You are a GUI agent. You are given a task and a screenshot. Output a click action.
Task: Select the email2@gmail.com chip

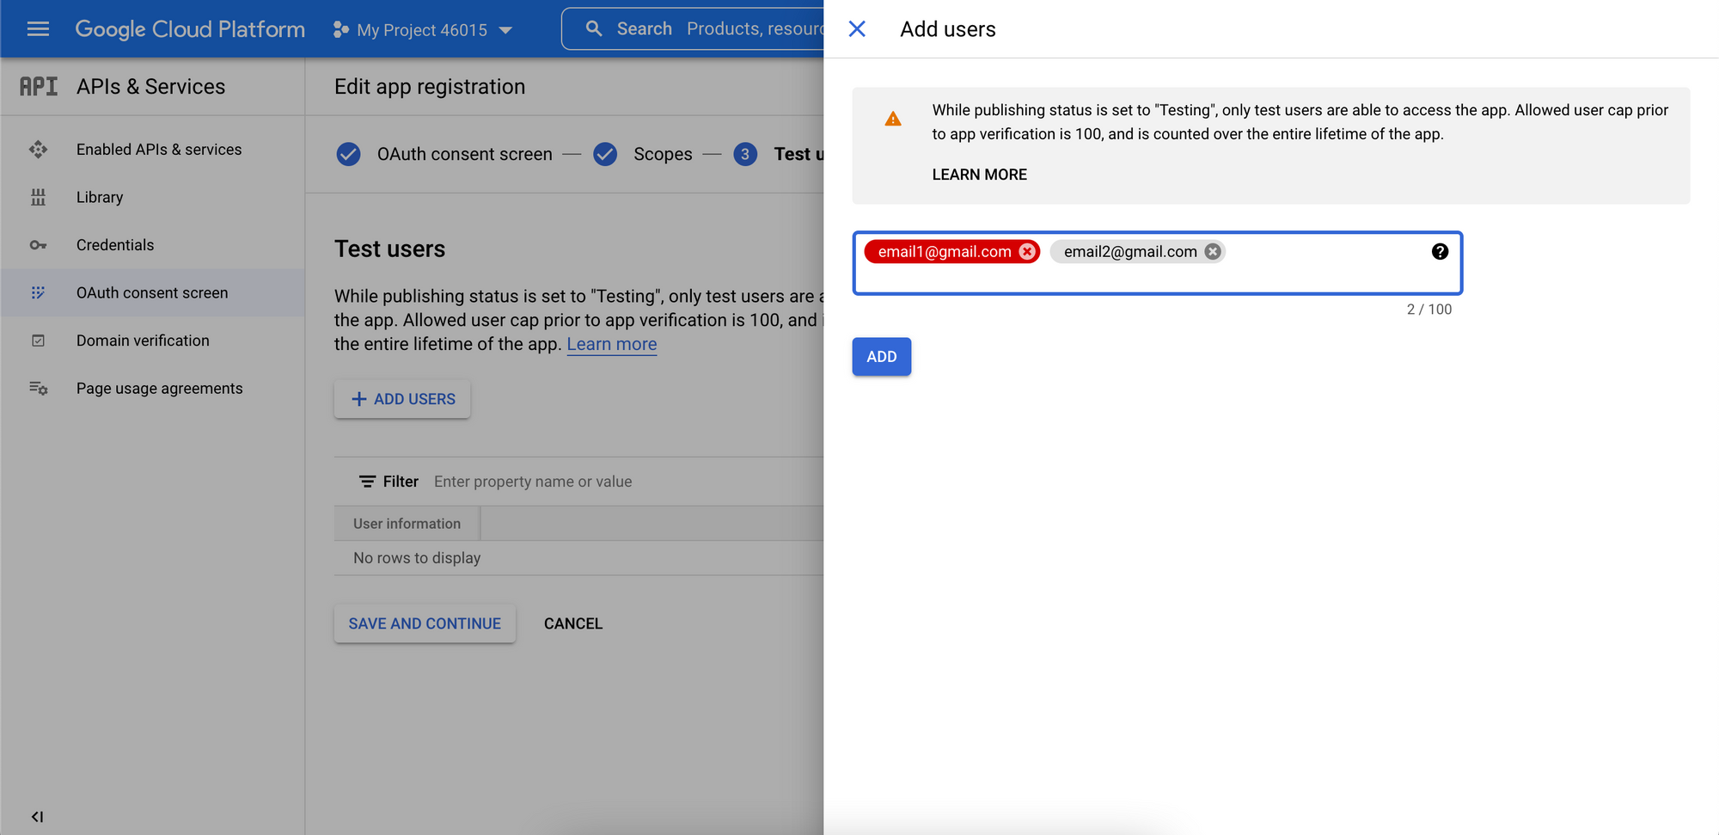[x=1130, y=251]
